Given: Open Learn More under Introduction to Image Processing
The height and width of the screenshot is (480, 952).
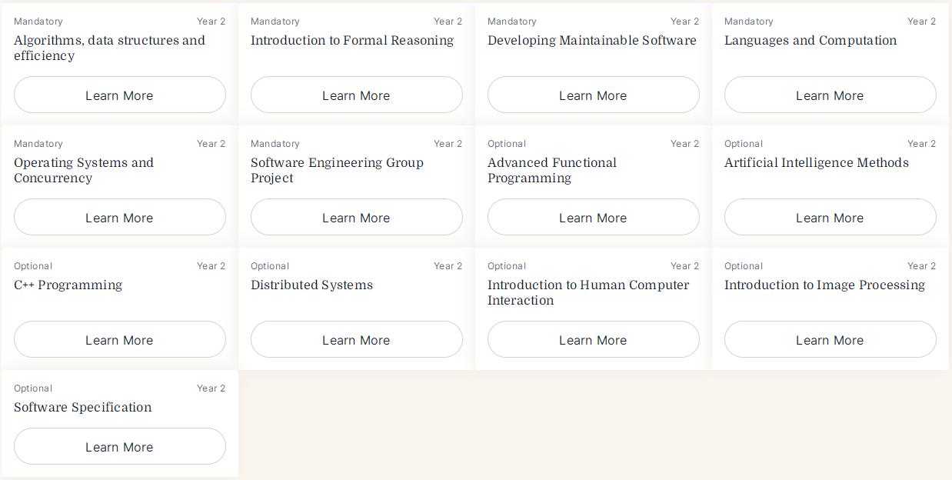Looking at the screenshot, I should pyautogui.click(x=831, y=339).
